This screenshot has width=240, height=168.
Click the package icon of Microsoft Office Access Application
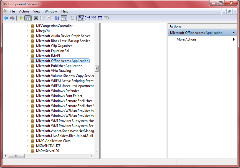point(32,61)
